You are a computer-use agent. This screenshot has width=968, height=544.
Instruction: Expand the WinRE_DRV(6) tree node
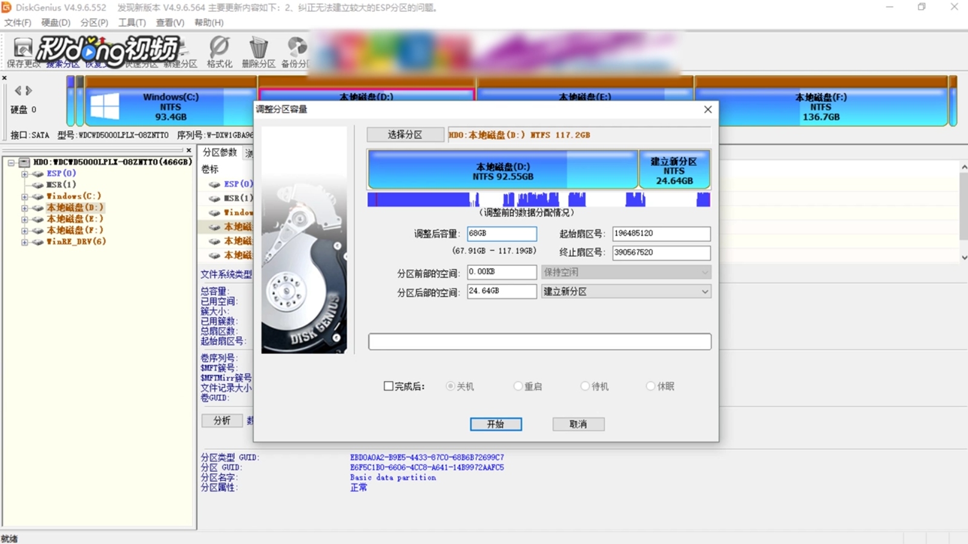pyautogui.click(x=25, y=242)
